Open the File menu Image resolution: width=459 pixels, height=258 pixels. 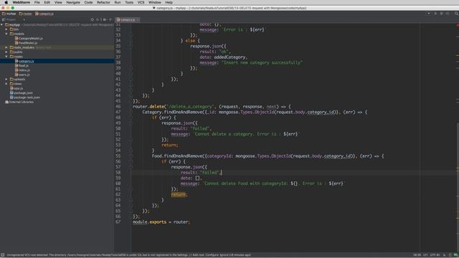[x=37, y=2]
